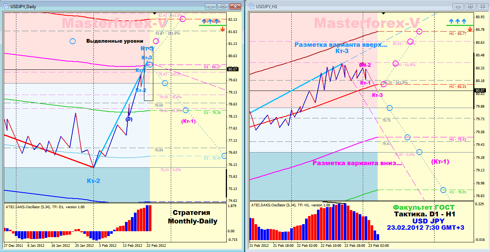Select the magenta "(Кт-1)" label on Daily chart
The width and height of the screenshot is (490, 252).
(188, 121)
